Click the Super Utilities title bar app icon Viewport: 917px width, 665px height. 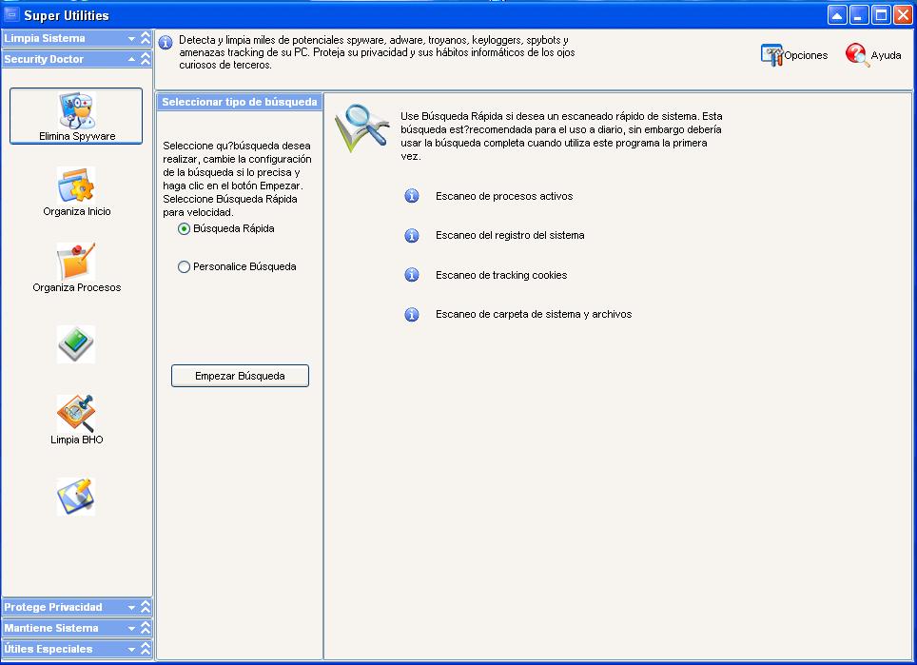(11, 14)
